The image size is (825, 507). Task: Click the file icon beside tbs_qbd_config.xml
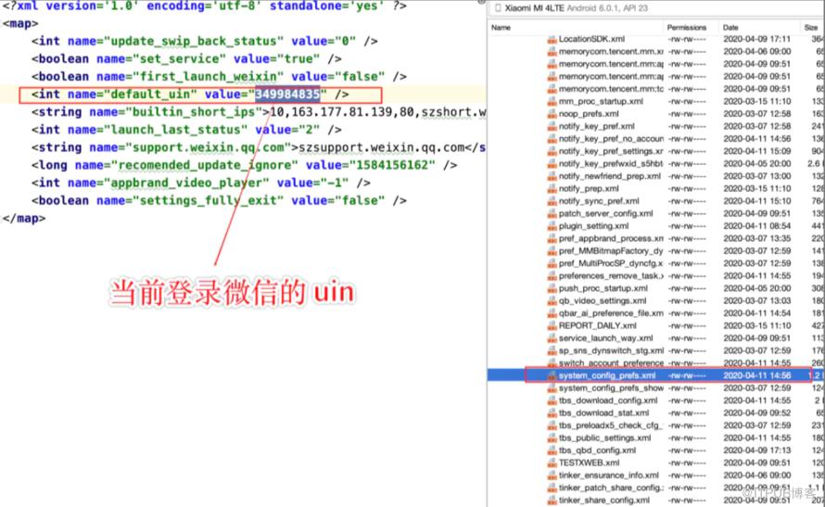[x=552, y=450]
